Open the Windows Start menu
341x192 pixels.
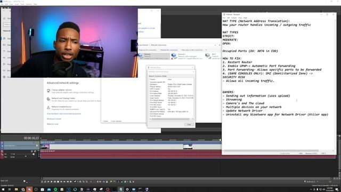point(3,189)
